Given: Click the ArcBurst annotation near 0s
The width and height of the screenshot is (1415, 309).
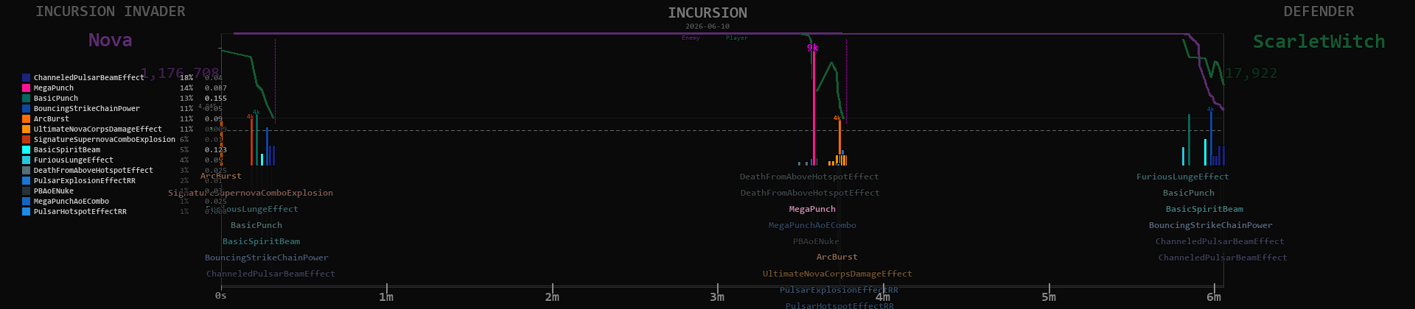Looking at the screenshot, I should tap(221, 176).
